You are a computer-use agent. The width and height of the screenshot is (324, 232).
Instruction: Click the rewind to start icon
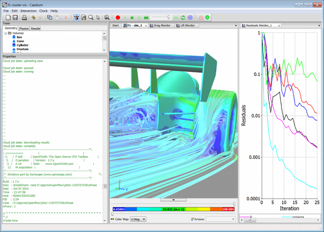tap(146, 18)
